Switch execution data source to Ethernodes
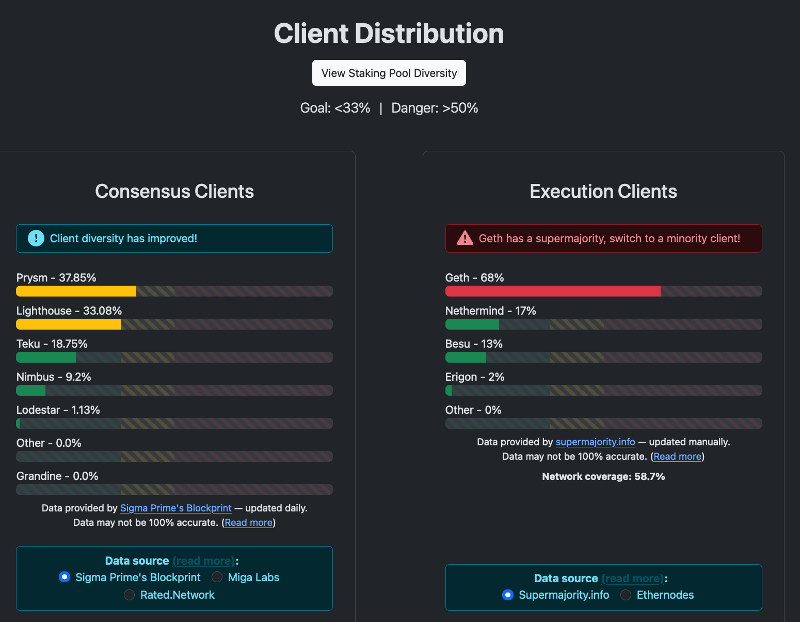 [x=626, y=595]
